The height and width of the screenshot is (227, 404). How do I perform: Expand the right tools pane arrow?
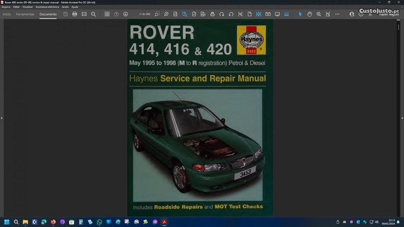point(401,118)
